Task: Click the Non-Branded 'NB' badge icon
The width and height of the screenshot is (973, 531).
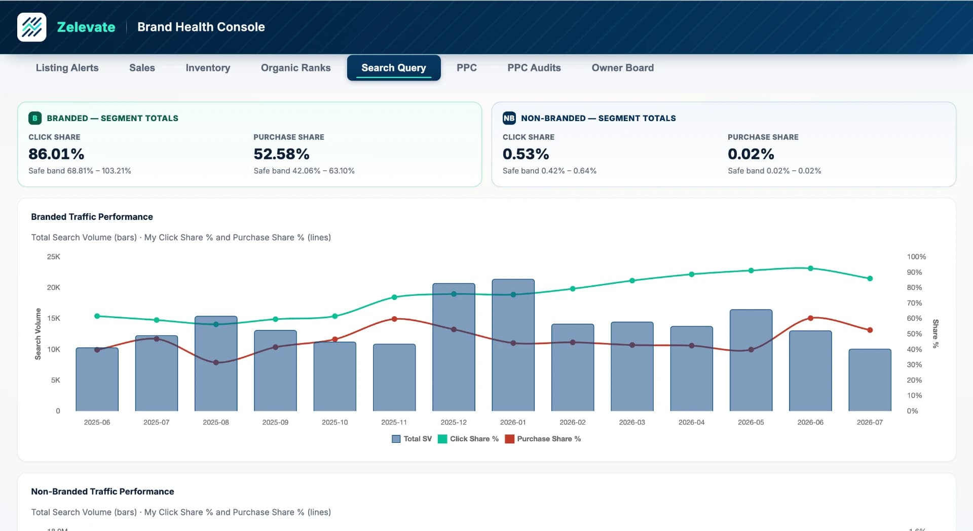Action: [509, 118]
